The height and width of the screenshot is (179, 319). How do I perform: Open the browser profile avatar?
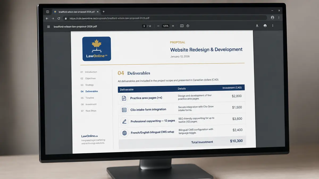coord(272,18)
